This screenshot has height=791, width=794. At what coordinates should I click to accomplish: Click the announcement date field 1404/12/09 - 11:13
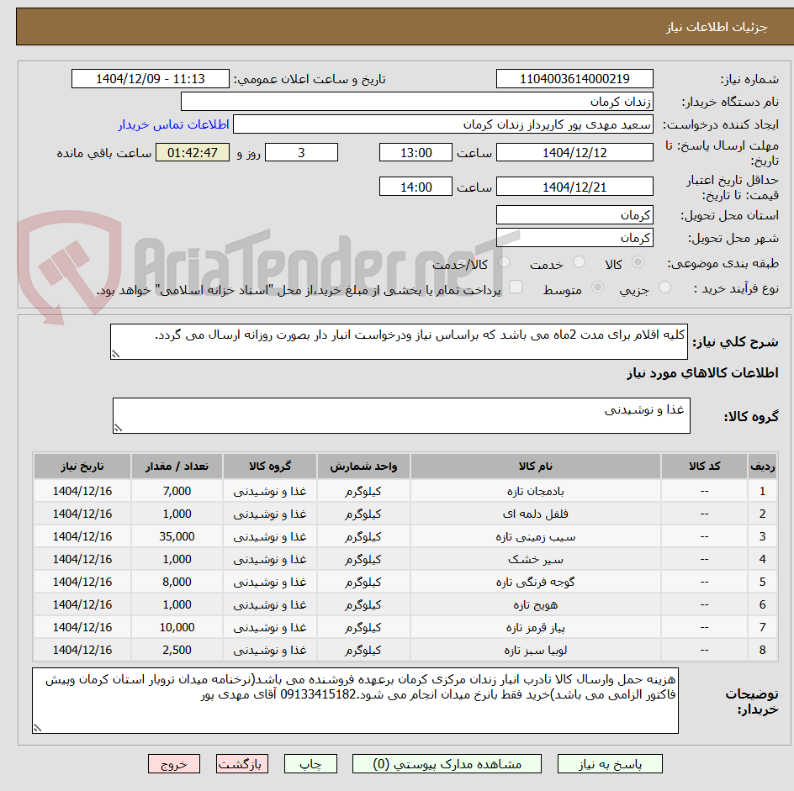[x=151, y=79]
